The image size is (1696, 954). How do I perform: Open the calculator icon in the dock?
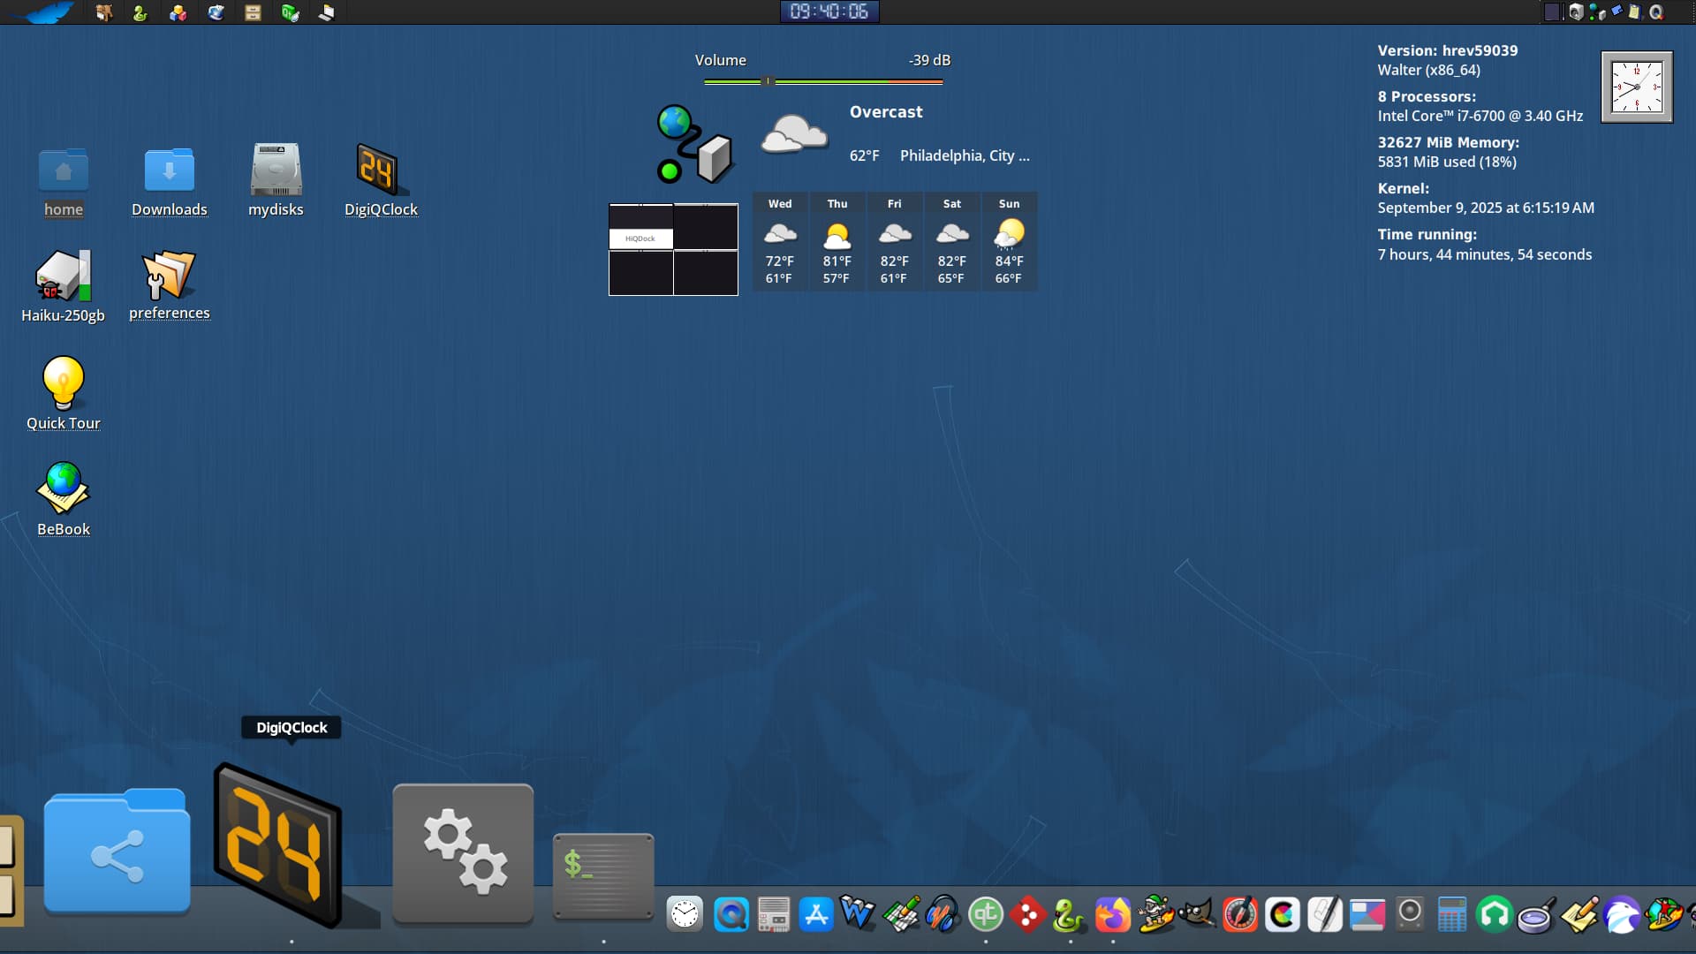point(1451,915)
